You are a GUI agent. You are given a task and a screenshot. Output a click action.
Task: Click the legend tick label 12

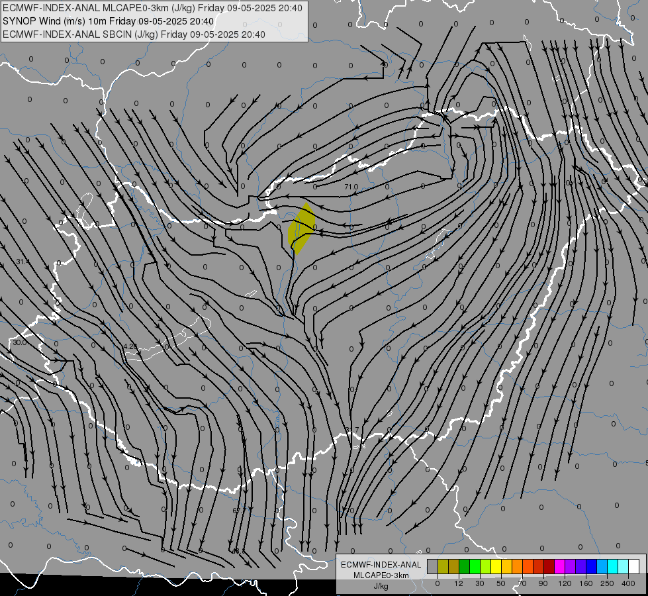(x=459, y=583)
